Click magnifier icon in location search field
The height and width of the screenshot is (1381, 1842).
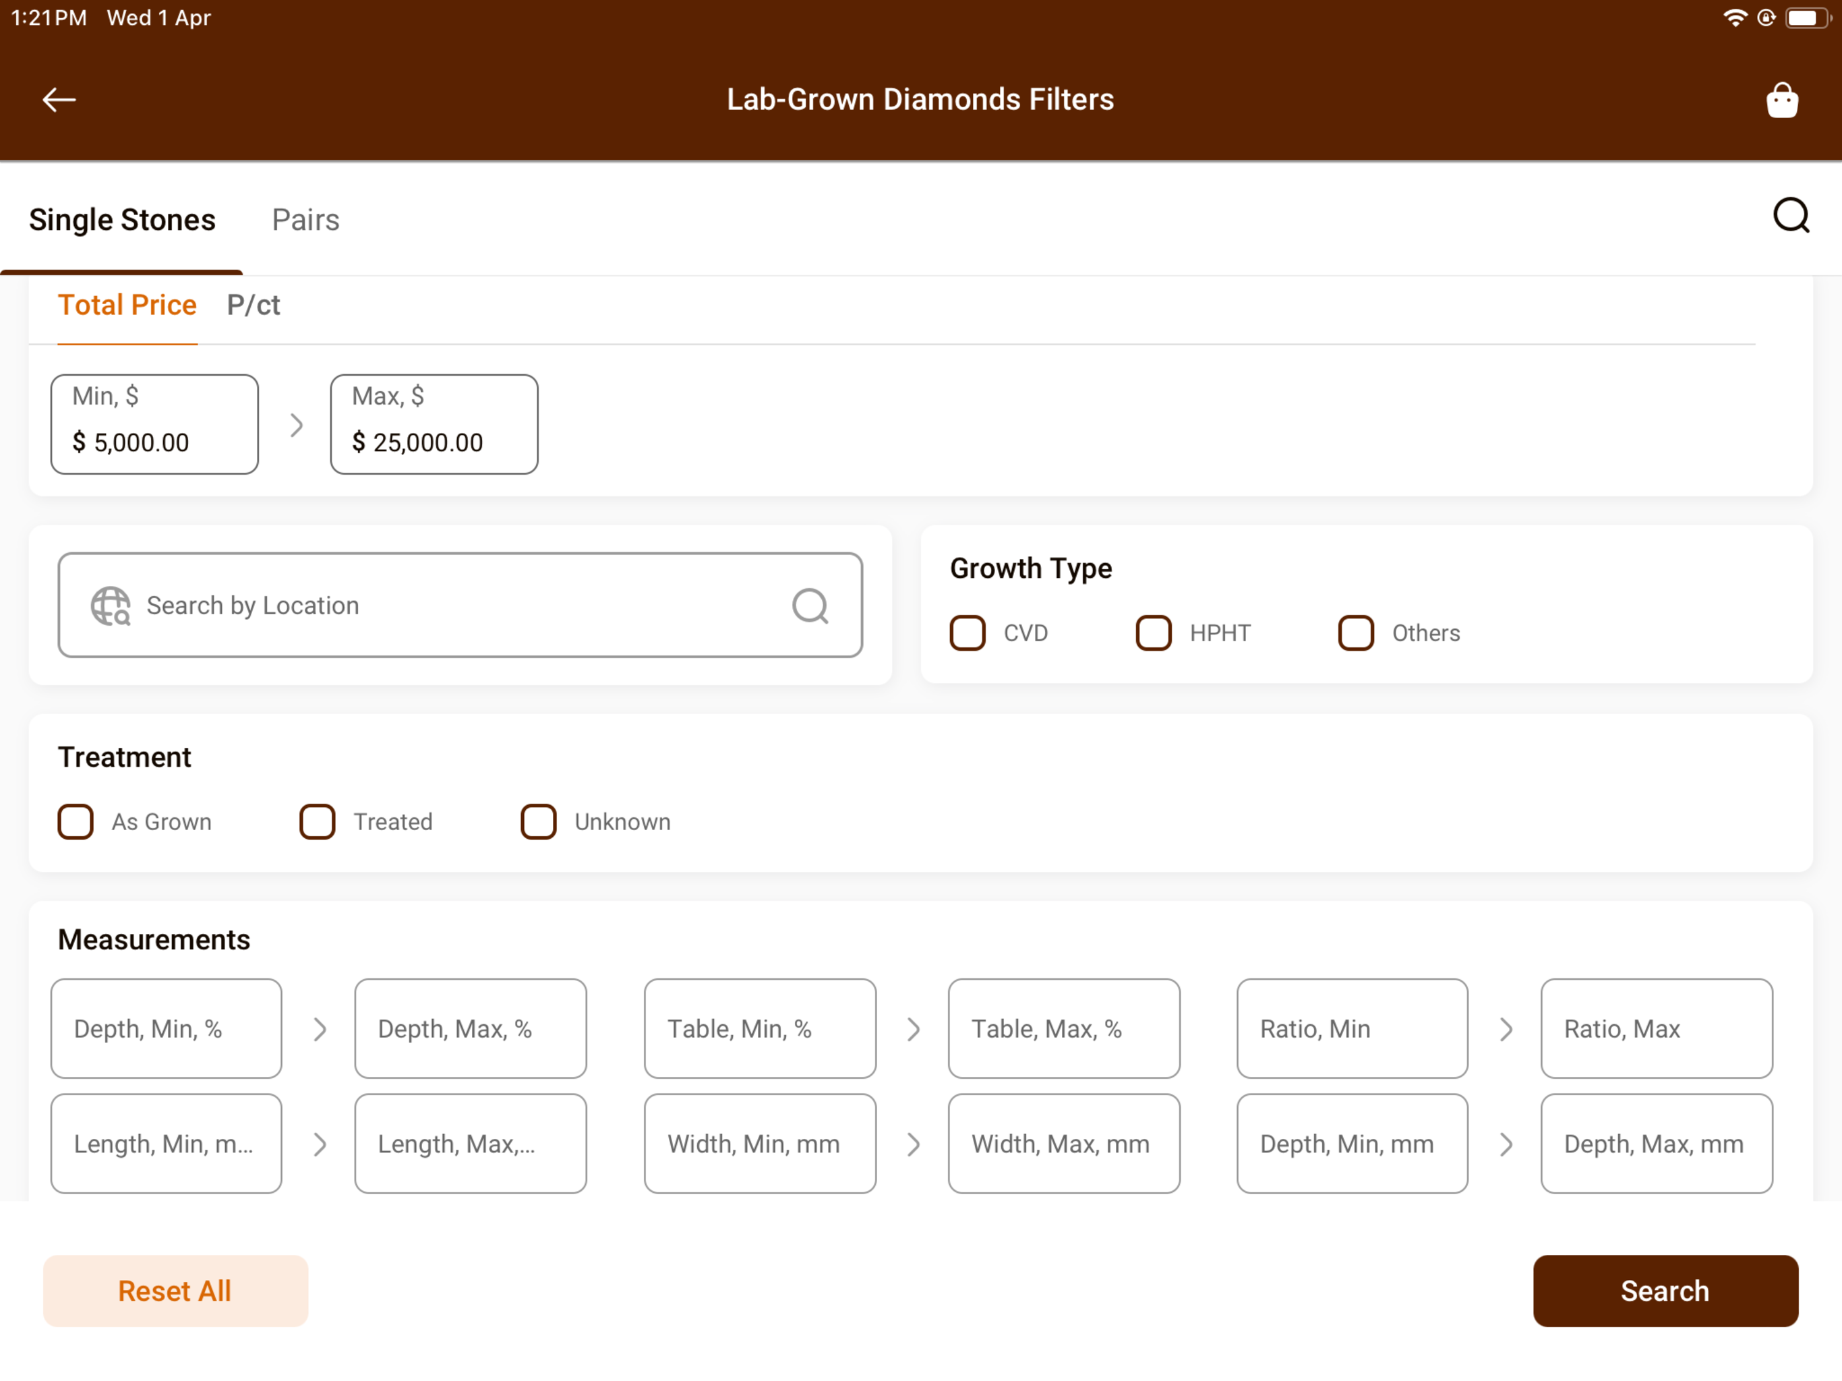point(809,606)
